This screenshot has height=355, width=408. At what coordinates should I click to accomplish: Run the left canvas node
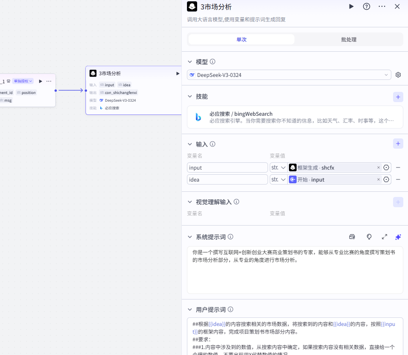41,81
